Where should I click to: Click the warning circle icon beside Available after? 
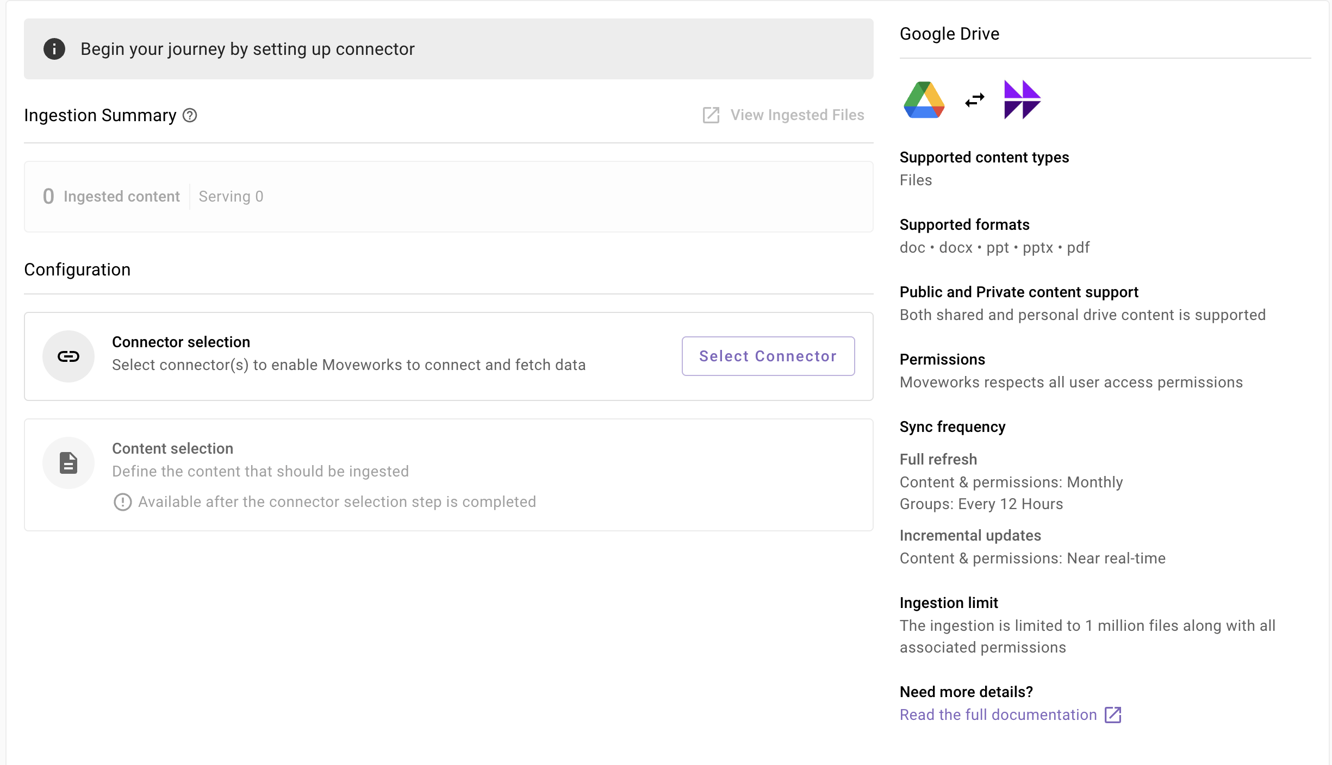tap(122, 502)
